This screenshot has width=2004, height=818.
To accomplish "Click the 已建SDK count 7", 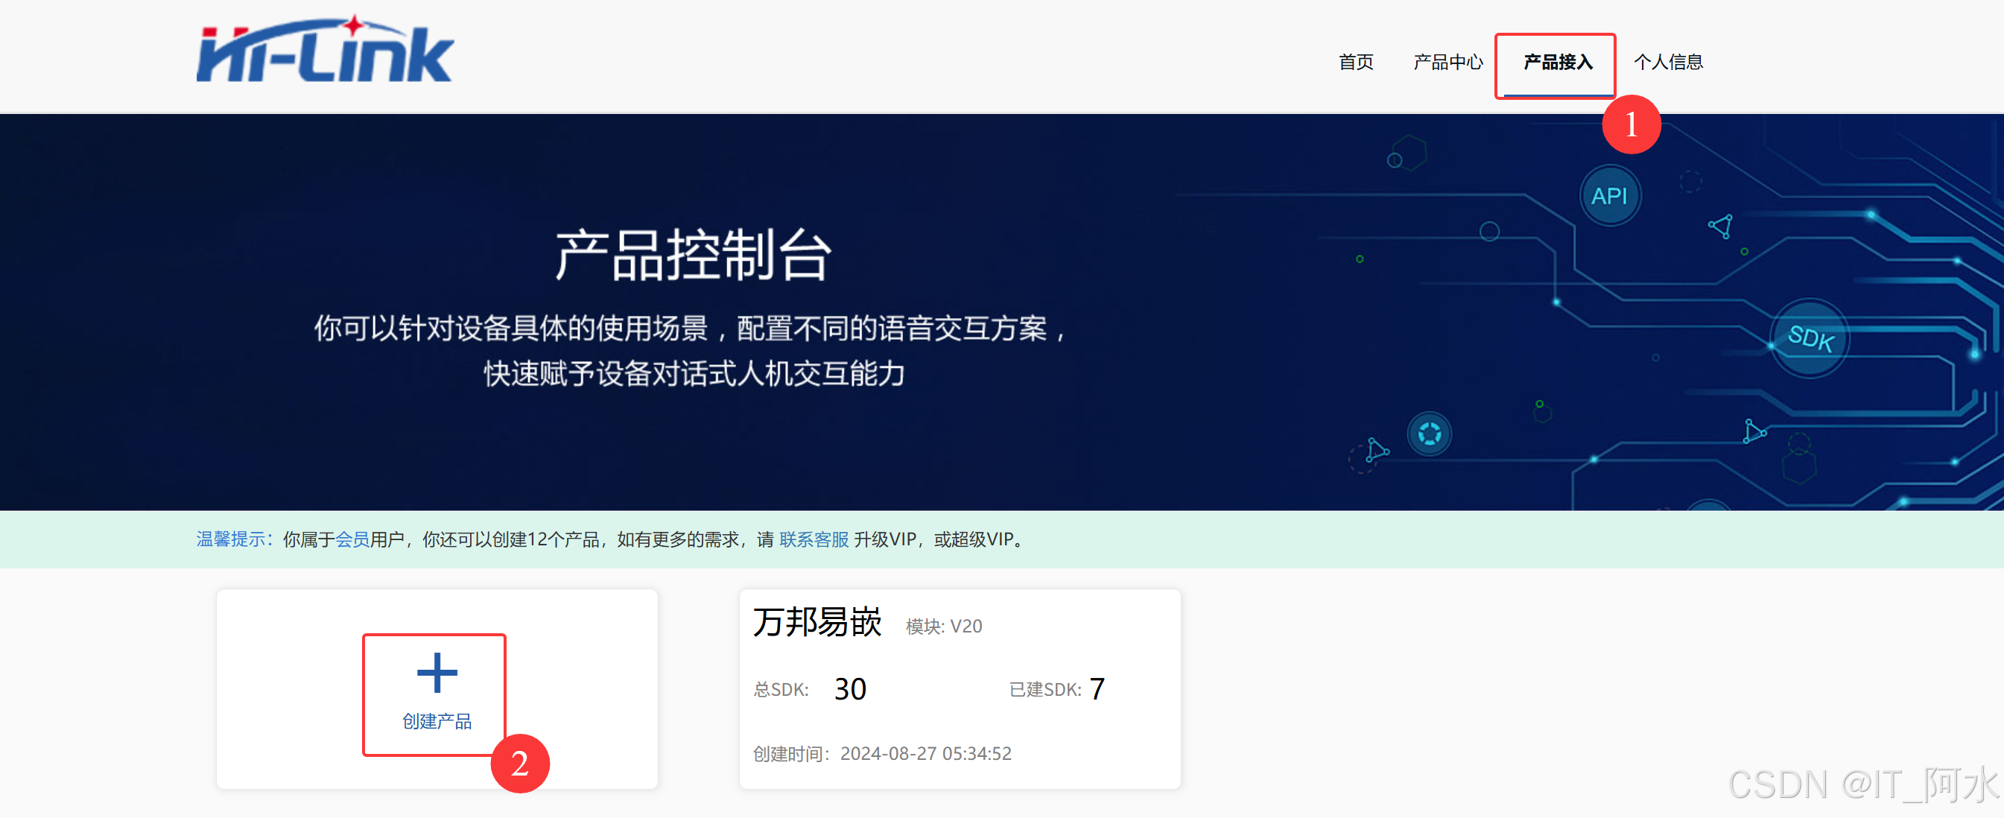I will [1096, 689].
